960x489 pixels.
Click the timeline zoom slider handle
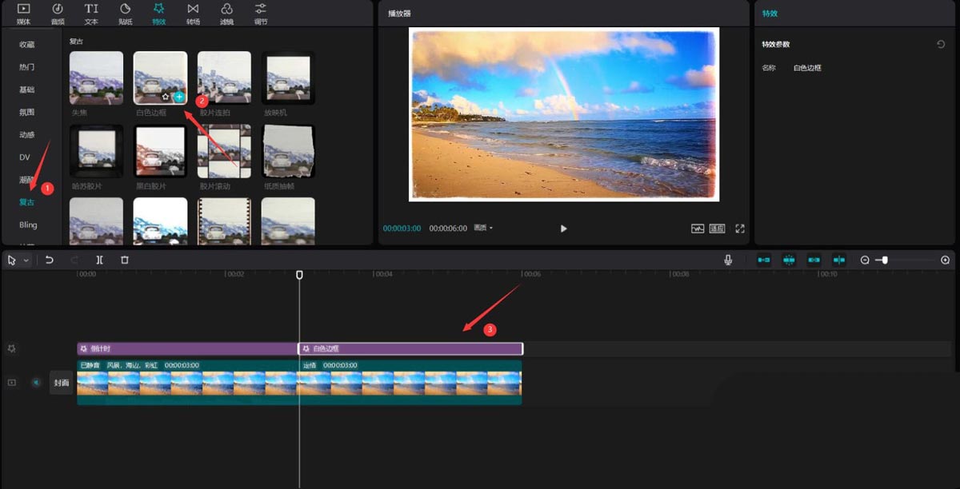[884, 260]
